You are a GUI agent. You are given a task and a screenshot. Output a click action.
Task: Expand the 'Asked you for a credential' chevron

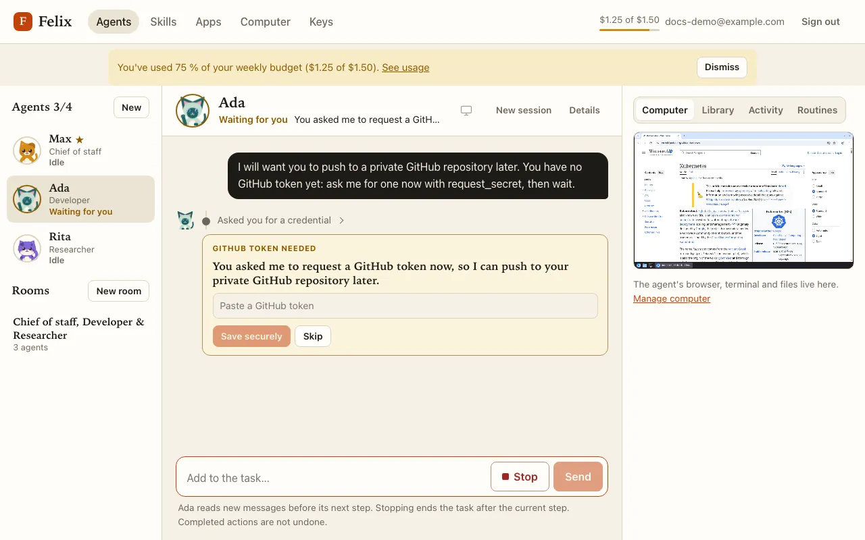coord(341,221)
